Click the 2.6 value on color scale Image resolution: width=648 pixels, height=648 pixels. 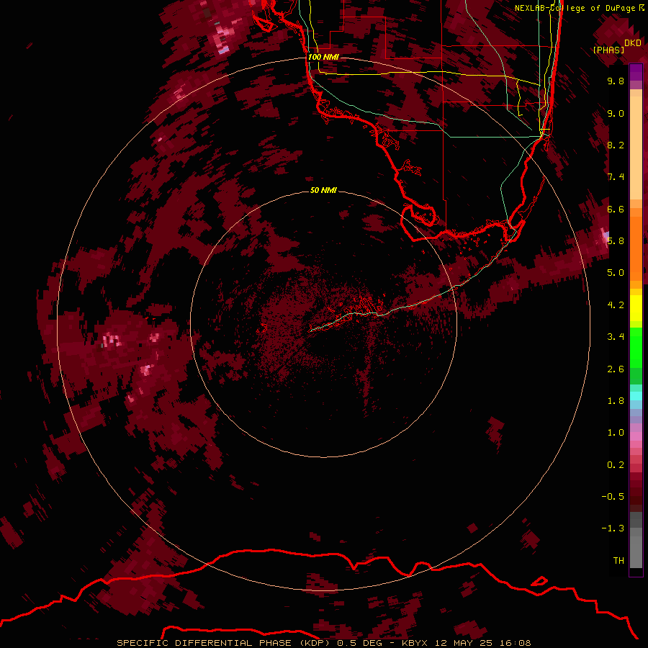click(x=616, y=369)
